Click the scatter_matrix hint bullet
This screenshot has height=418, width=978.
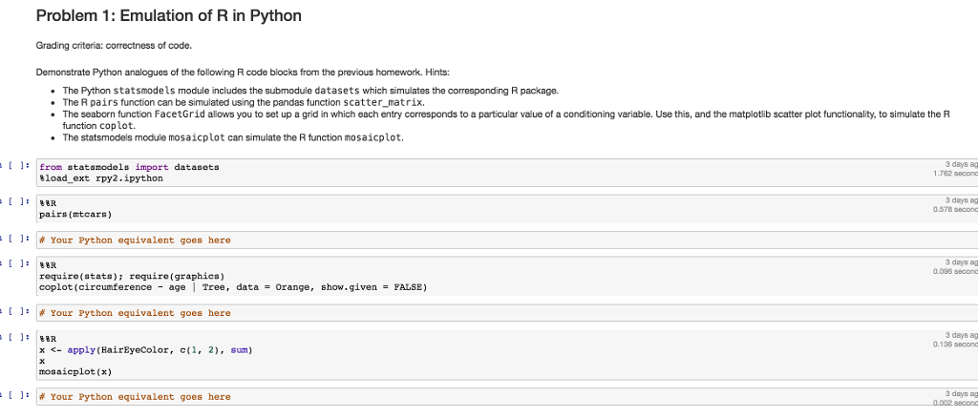pos(244,101)
